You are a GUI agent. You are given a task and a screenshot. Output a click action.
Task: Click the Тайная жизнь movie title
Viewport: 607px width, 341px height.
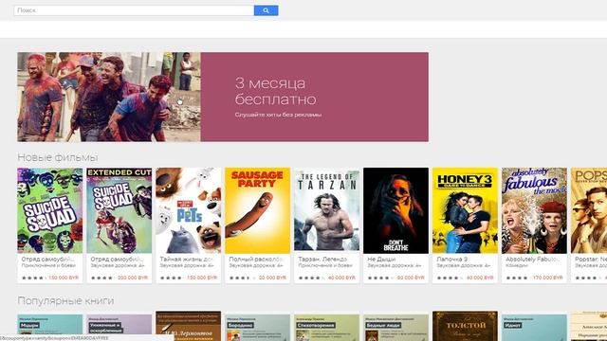pos(188,259)
